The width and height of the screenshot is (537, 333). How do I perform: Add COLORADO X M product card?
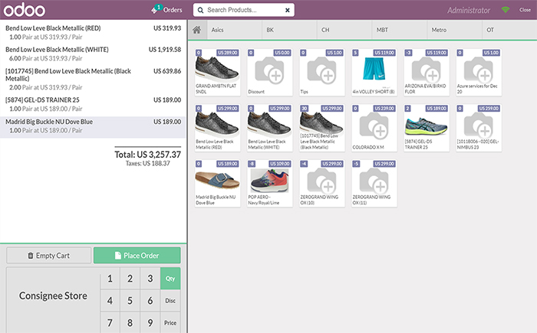(x=374, y=128)
